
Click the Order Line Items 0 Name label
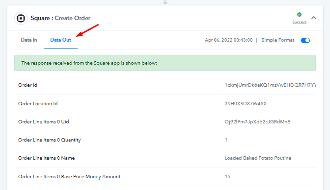click(47, 158)
